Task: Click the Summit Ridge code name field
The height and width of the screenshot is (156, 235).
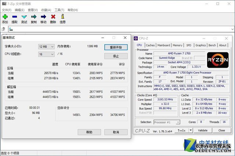Action: point(167,58)
